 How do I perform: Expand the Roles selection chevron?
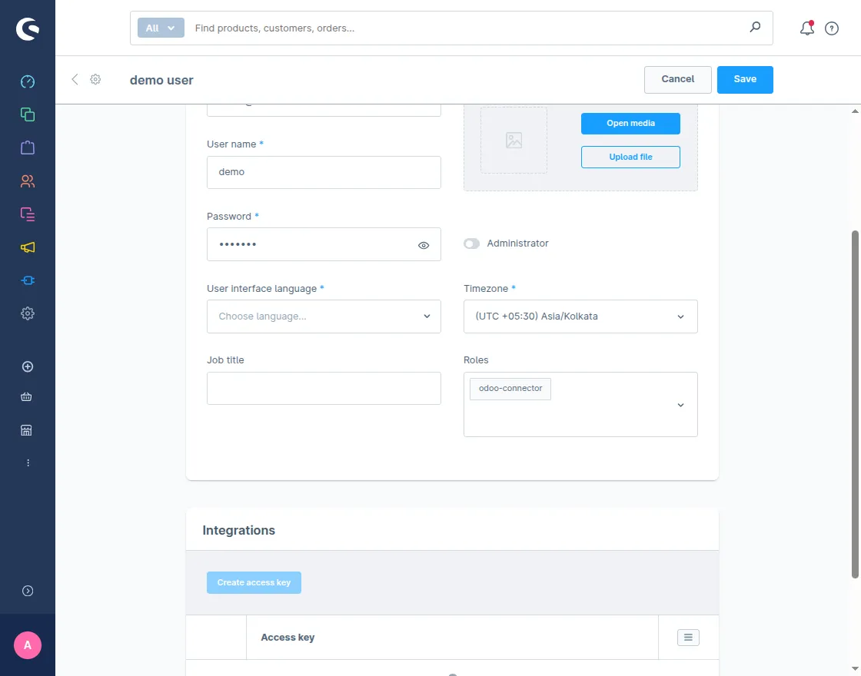tap(680, 405)
